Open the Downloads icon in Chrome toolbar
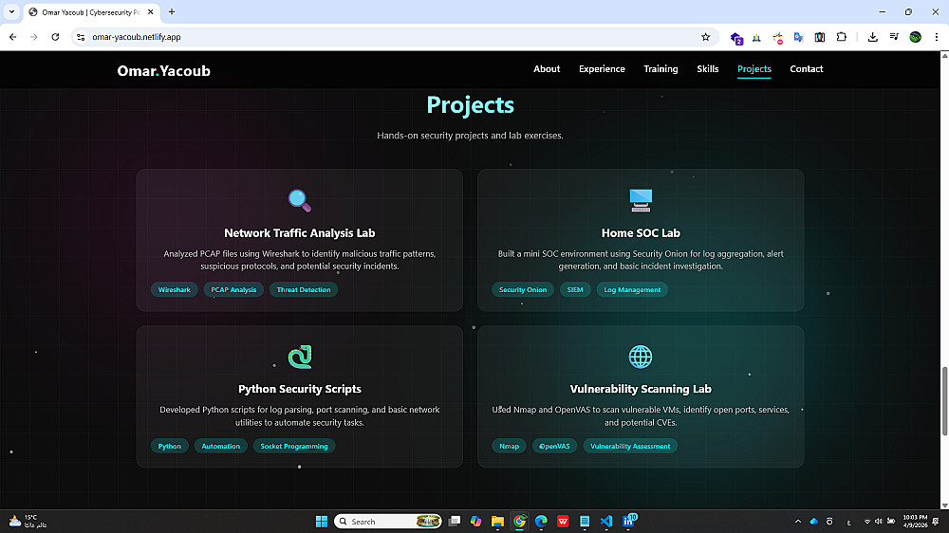This screenshot has height=533, width=949. (873, 37)
